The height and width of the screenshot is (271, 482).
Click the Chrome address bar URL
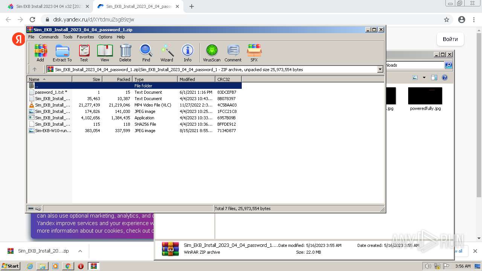click(x=93, y=20)
